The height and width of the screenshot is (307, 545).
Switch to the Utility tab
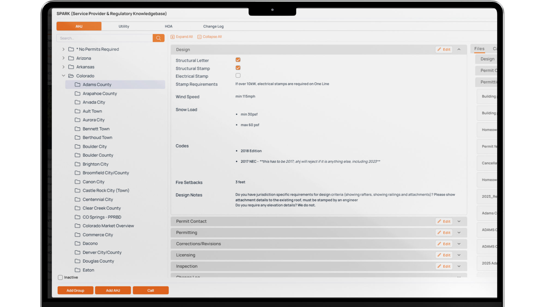click(124, 26)
